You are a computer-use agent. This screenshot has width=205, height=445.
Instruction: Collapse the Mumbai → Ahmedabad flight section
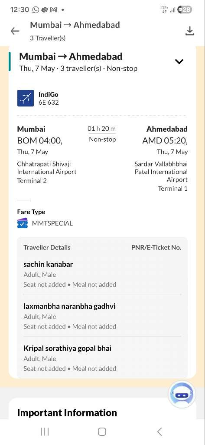[179, 61]
